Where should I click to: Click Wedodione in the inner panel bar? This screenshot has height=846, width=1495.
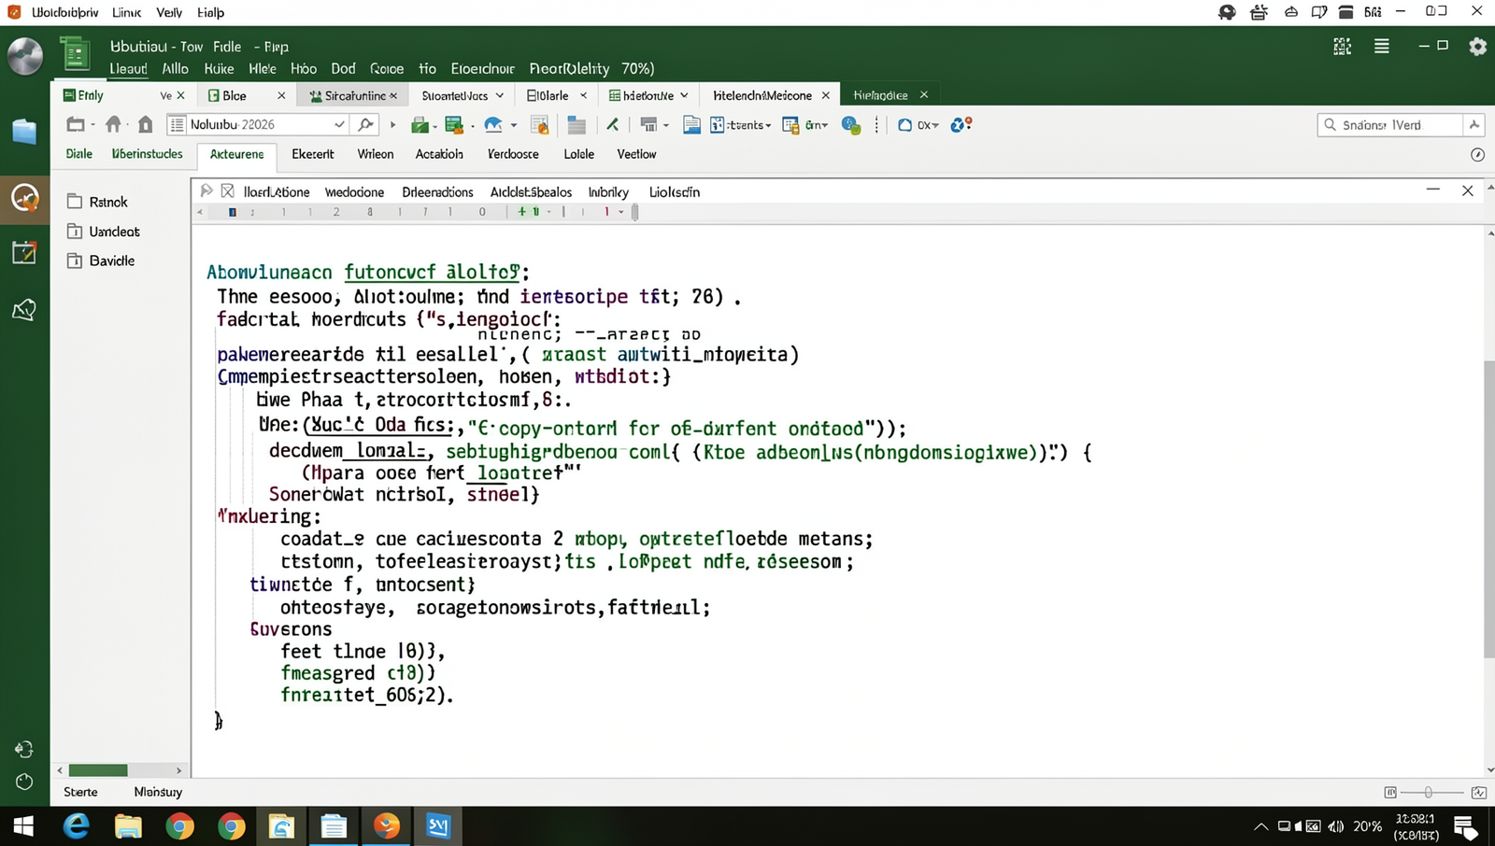point(354,191)
